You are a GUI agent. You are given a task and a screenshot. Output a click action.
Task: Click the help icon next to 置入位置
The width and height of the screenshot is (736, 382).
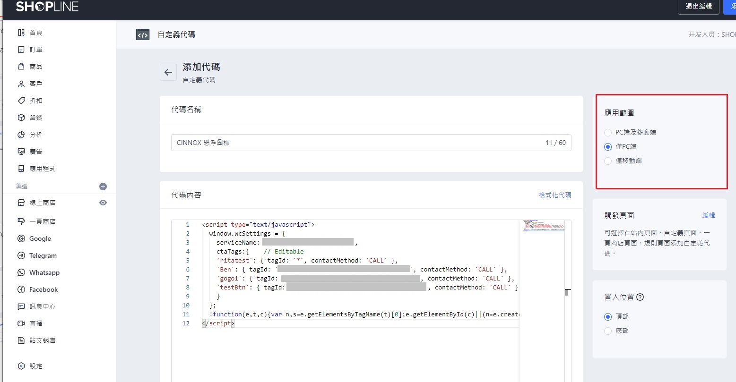pyautogui.click(x=641, y=297)
